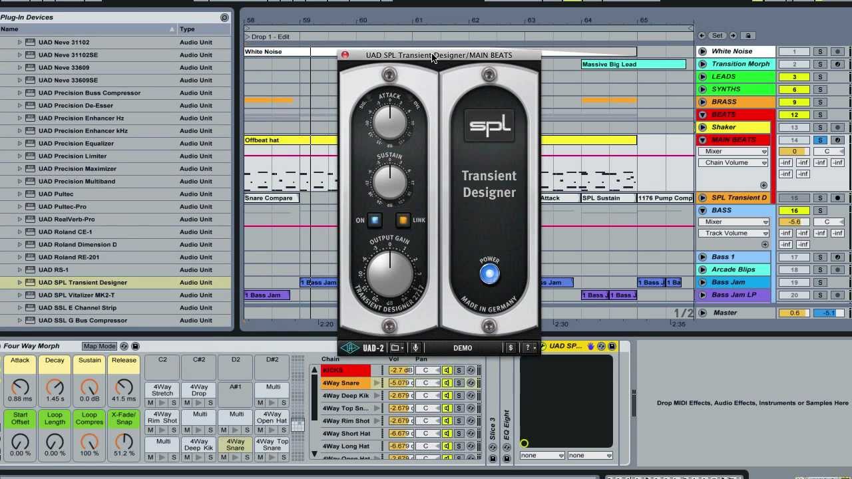
Task: Toggle the Transient Designer LINK switch
Action: click(403, 220)
